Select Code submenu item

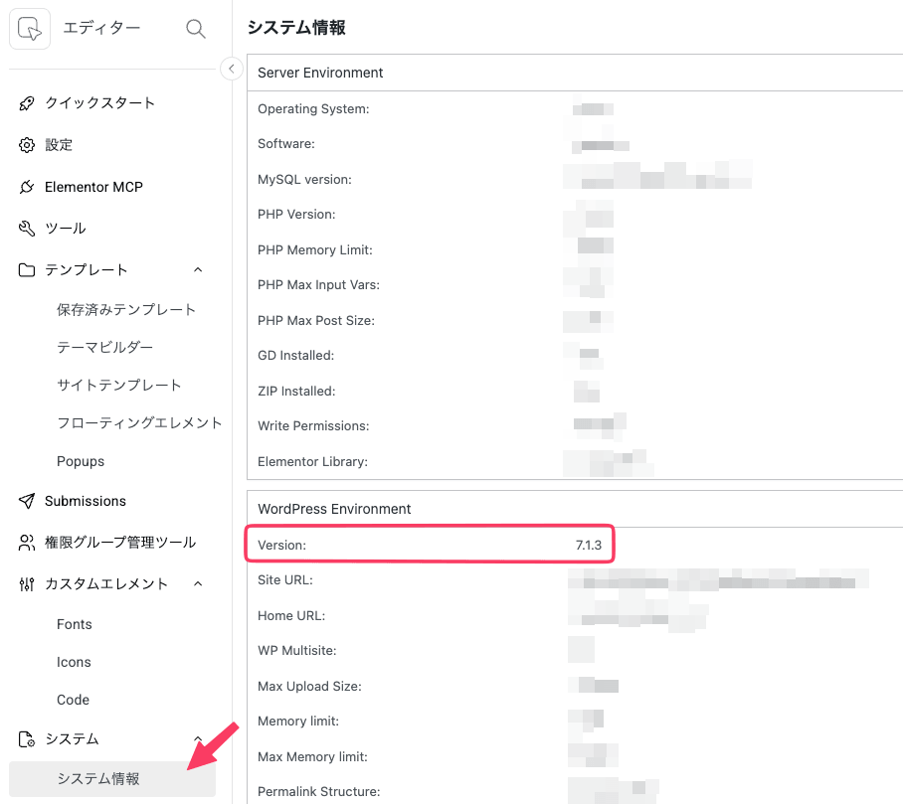74,700
